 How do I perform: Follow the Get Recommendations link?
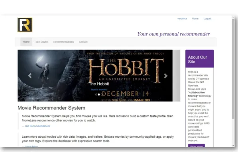click(37, 126)
